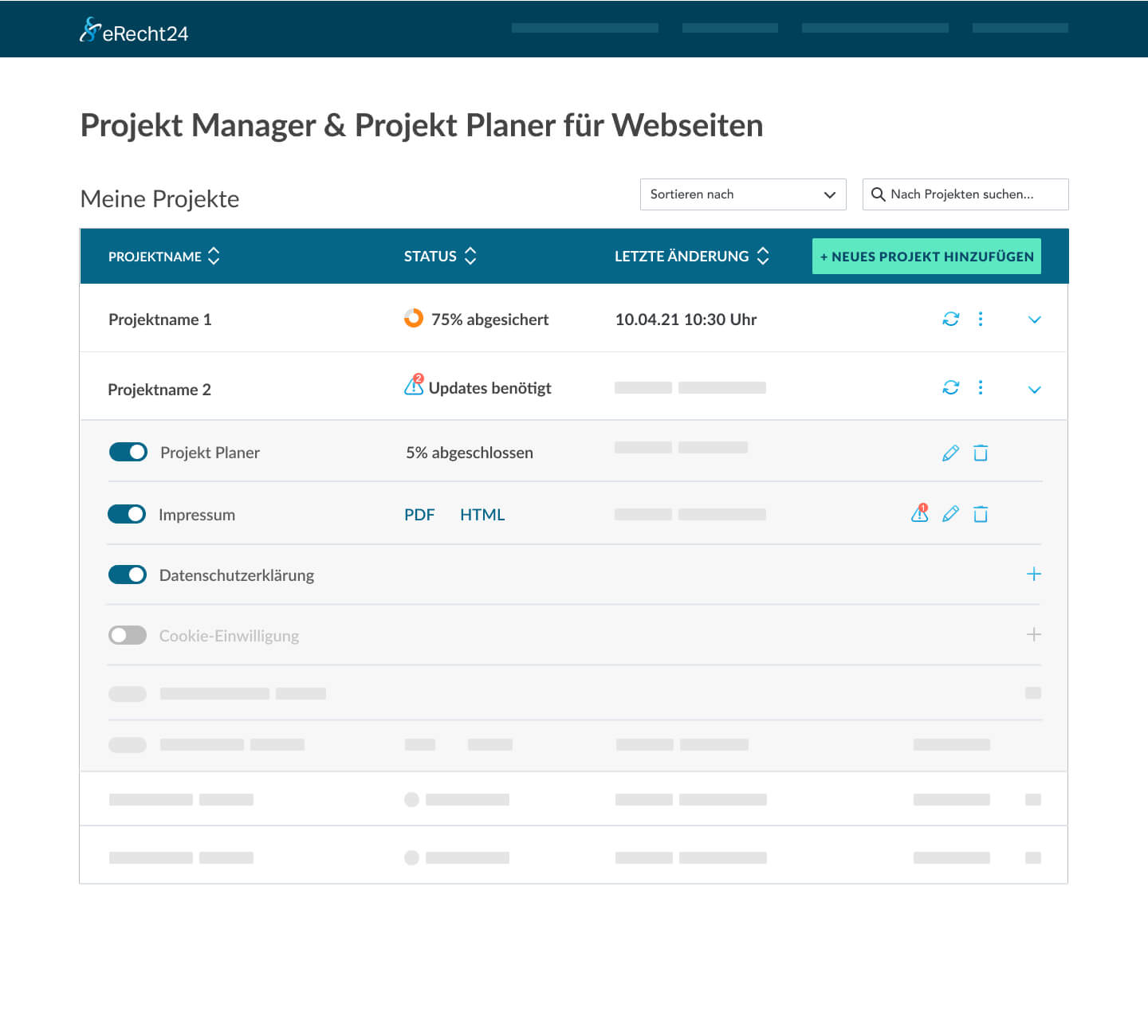The height and width of the screenshot is (1012, 1148).
Task: Disable the Projekt Planer toggle
Action: pyautogui.click(x=128, y=453)
